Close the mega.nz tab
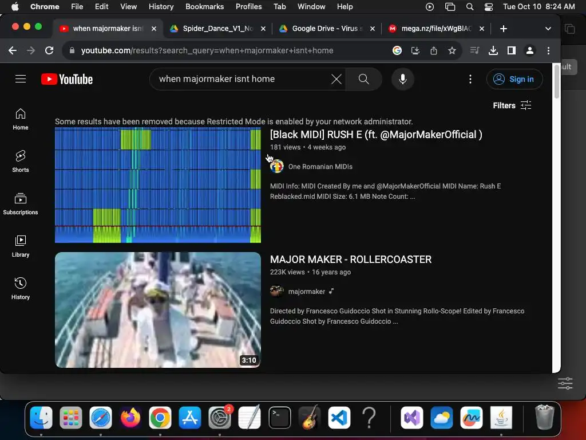The height and width of the screenshot is (440, 586). [482, 29]
